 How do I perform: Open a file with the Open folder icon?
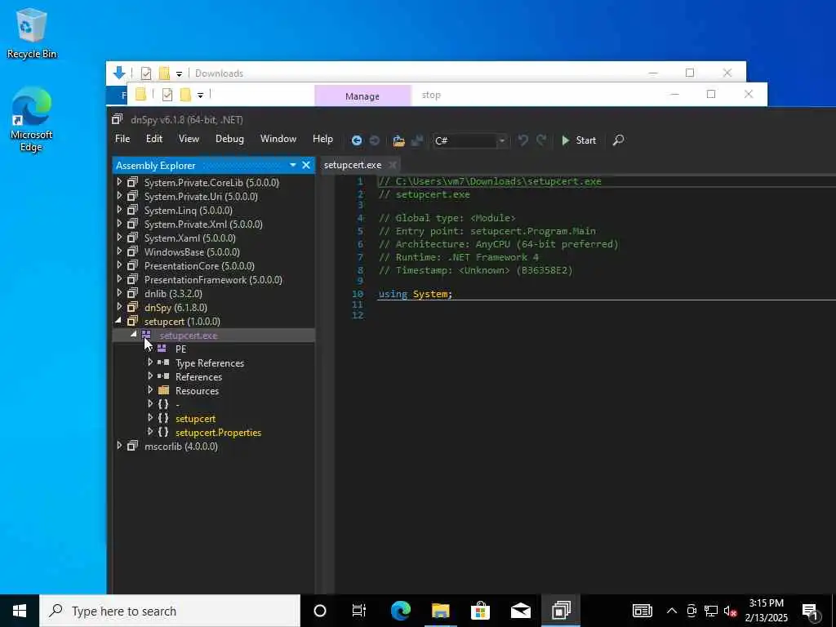point(398,140)
